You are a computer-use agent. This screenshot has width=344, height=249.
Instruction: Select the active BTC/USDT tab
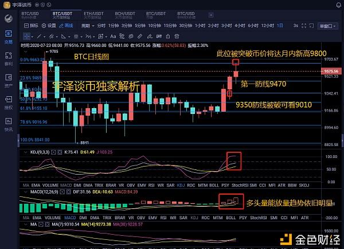pyautogui.click(x=62, y=15)
